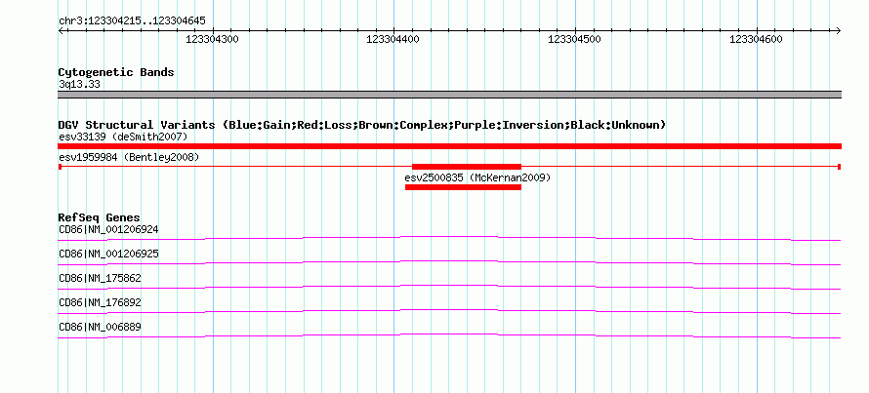Click the right end marker of esv1959984
The height and width of the screenshot is (393, 869).
(x=840, y=167)
